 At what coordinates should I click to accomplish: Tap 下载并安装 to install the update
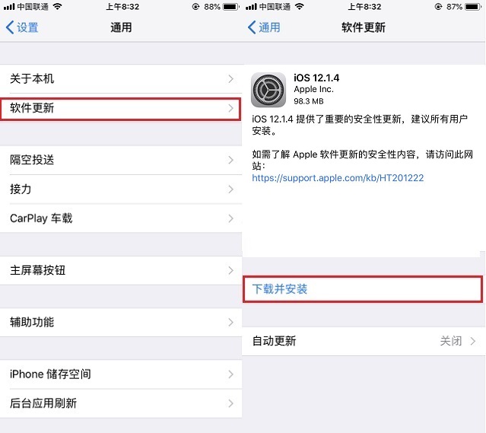(363, 289)
